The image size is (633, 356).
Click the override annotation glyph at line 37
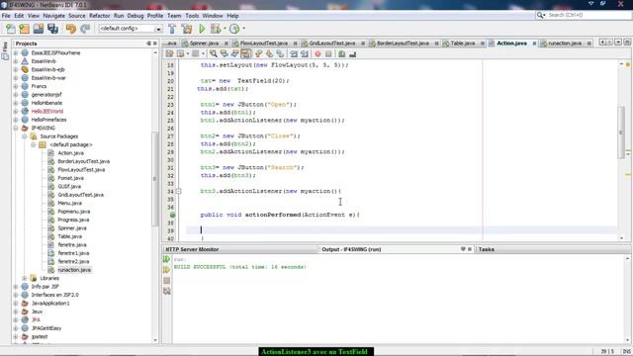(x=172, y=215)
